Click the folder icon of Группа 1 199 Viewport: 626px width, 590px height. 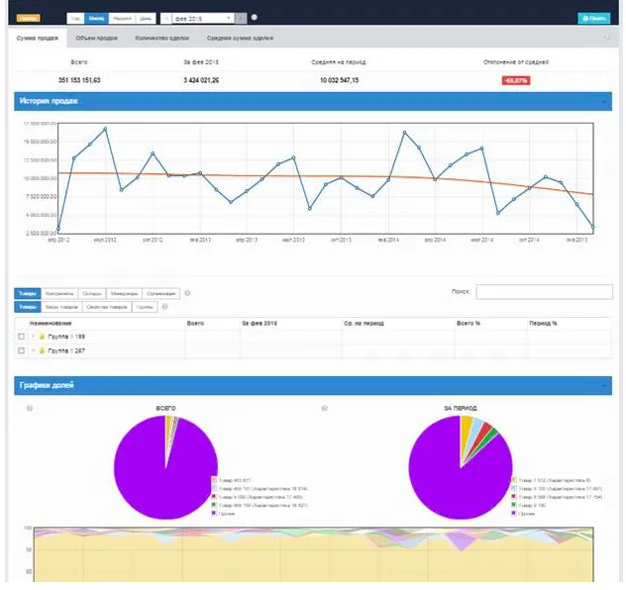pos(42,337)
